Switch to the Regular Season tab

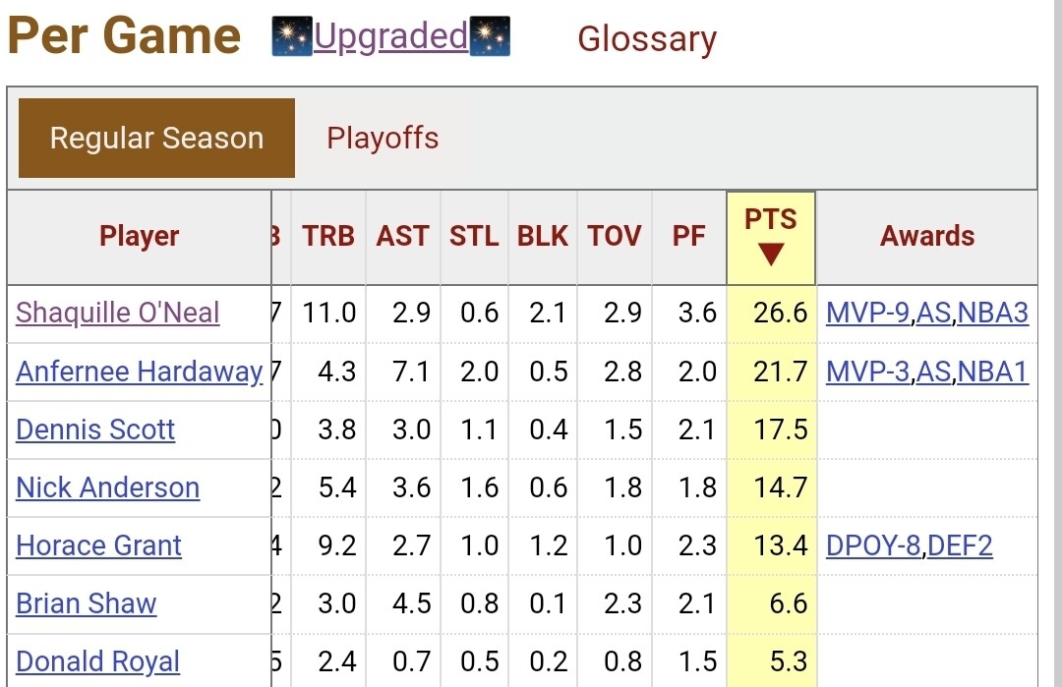(156, 139)
